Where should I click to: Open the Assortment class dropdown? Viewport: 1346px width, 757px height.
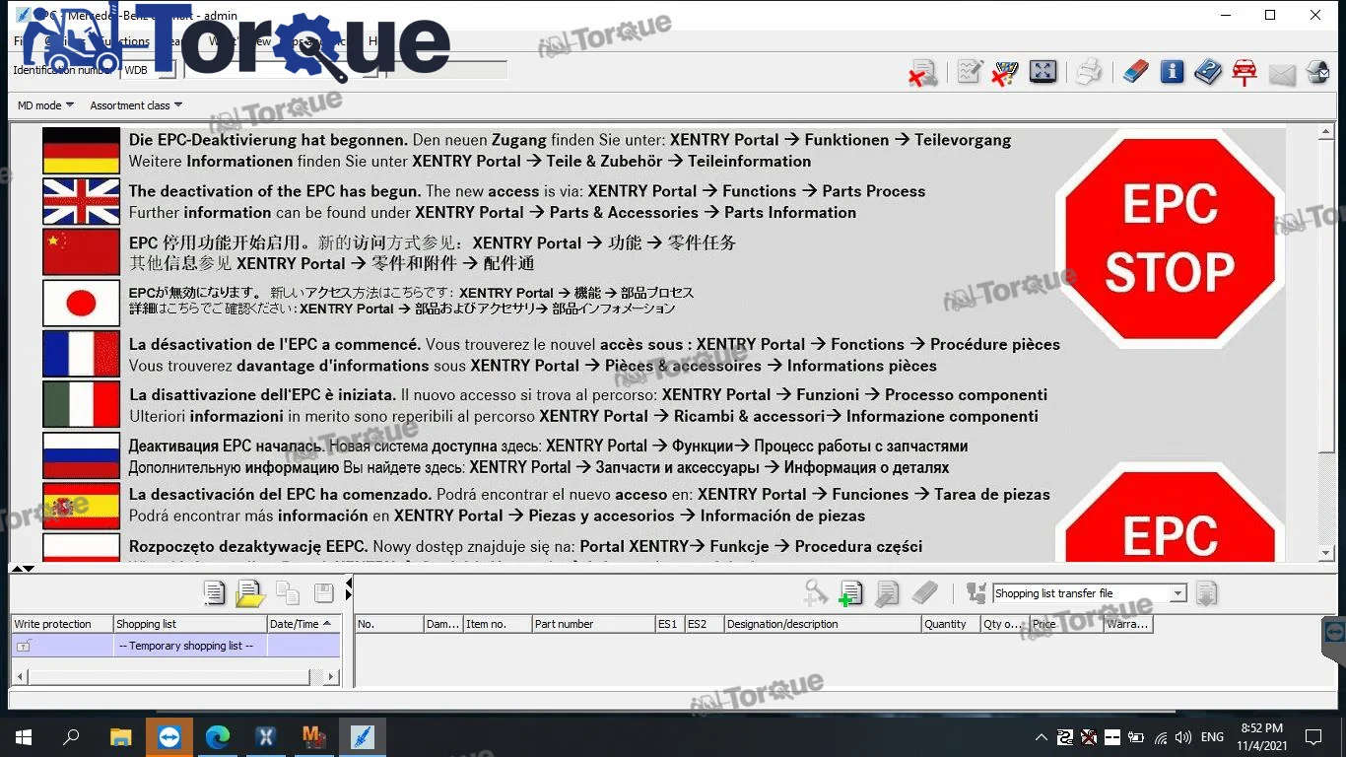136,105
